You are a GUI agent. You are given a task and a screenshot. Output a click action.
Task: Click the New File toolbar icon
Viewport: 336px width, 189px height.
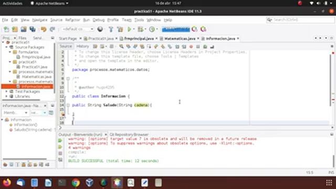pyautogui.click(x=6, y=29)
